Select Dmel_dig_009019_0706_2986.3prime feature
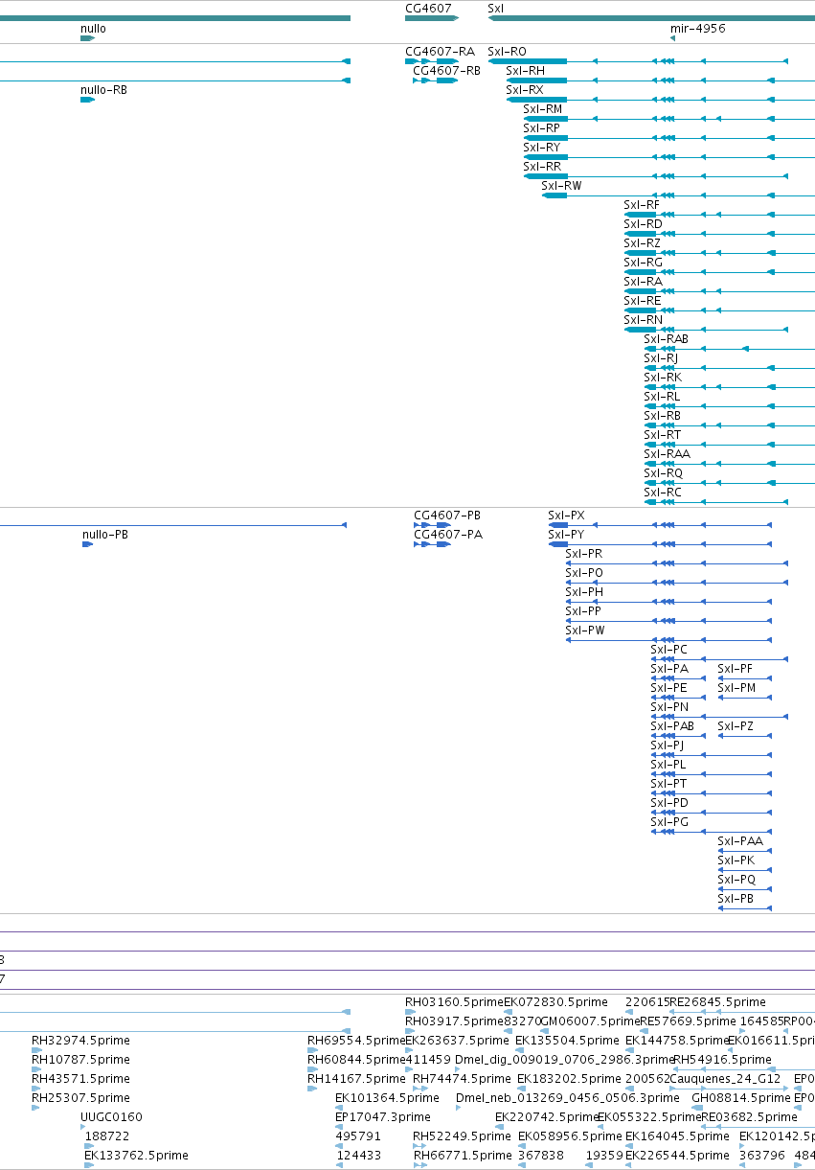This screenshot has width=815, height=1170. (565, 1060)
